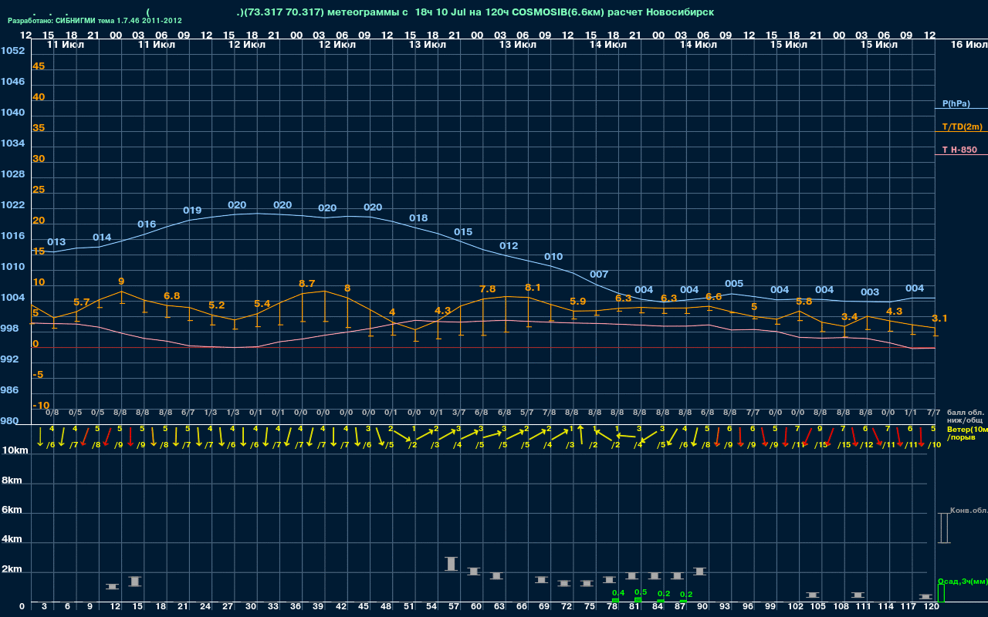
Task: Click the 5.2 temperature label
Action: coord(217,305)
